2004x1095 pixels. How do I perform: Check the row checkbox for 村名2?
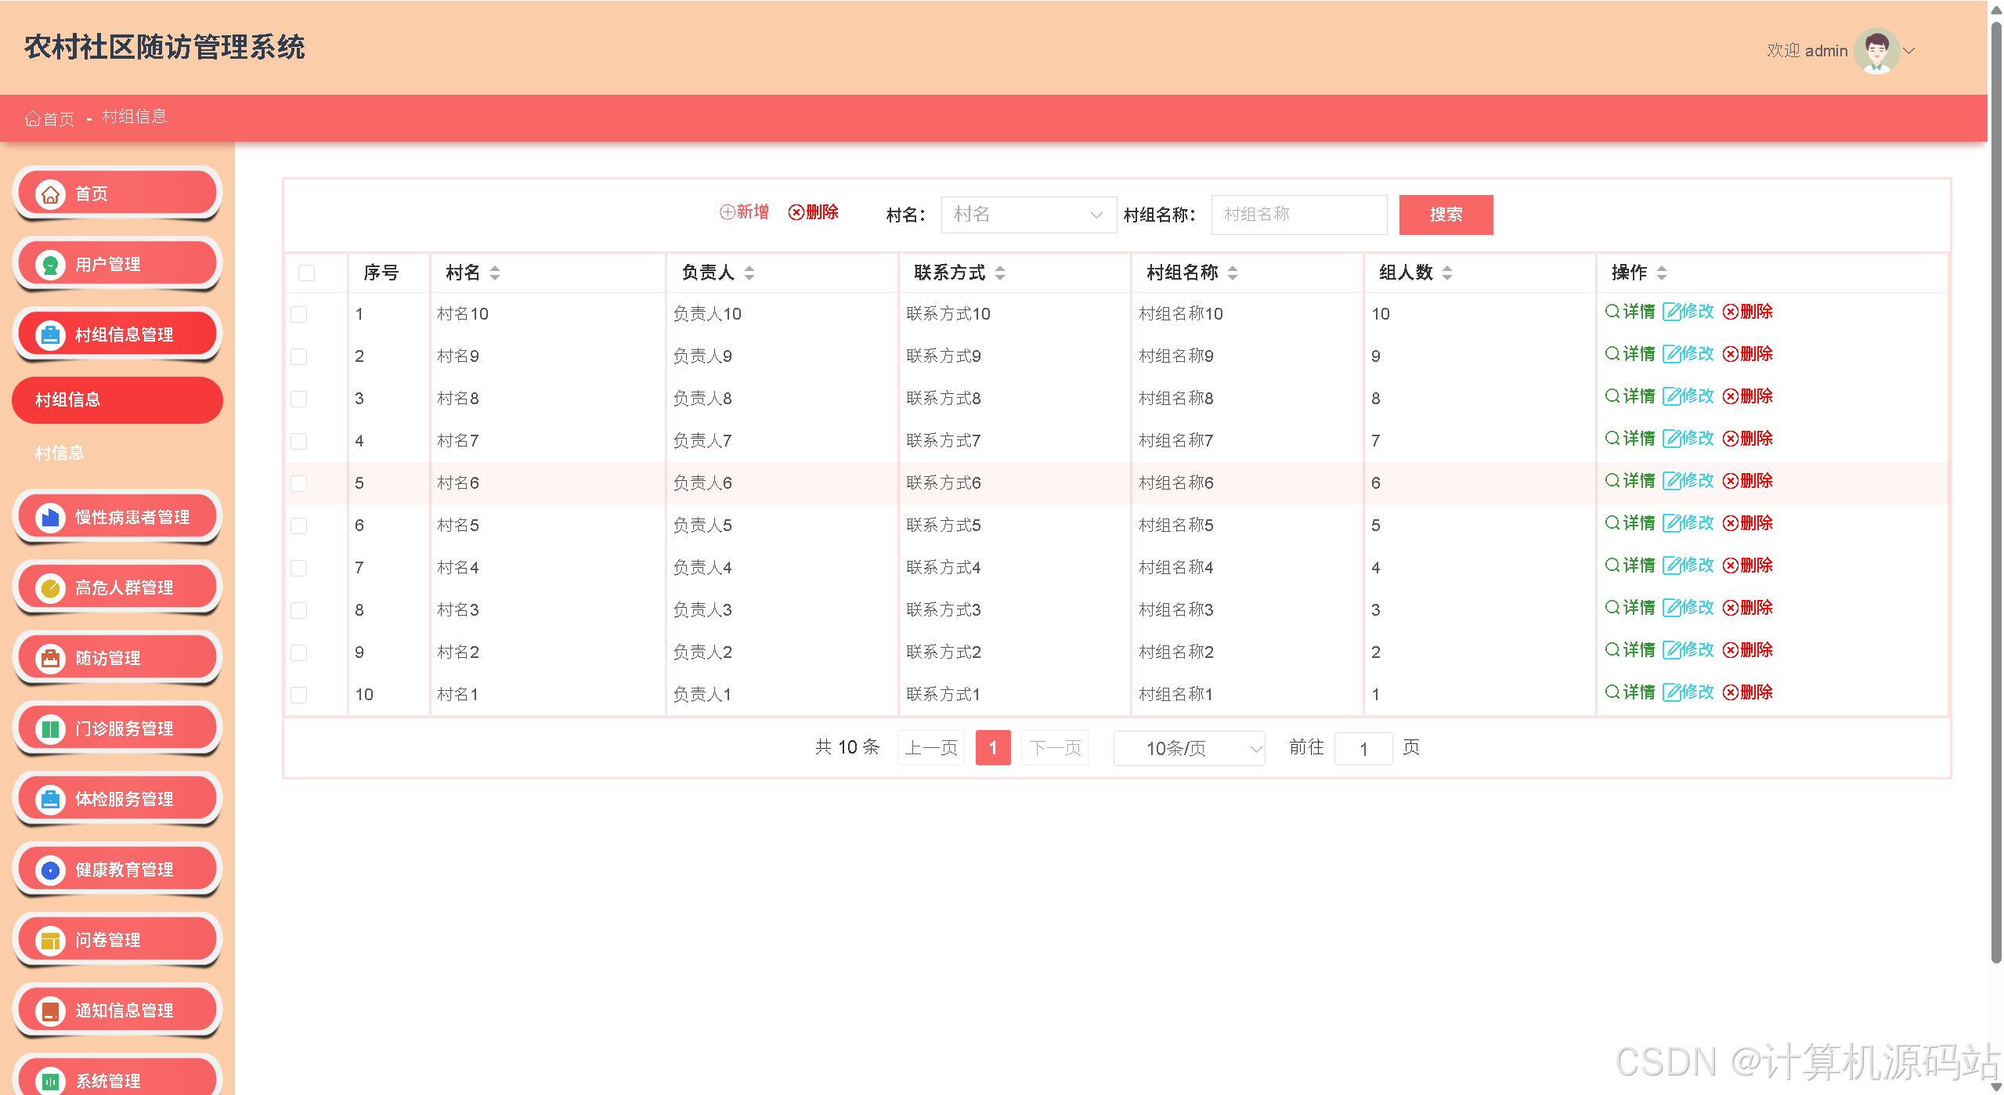(x=298, y=652)
